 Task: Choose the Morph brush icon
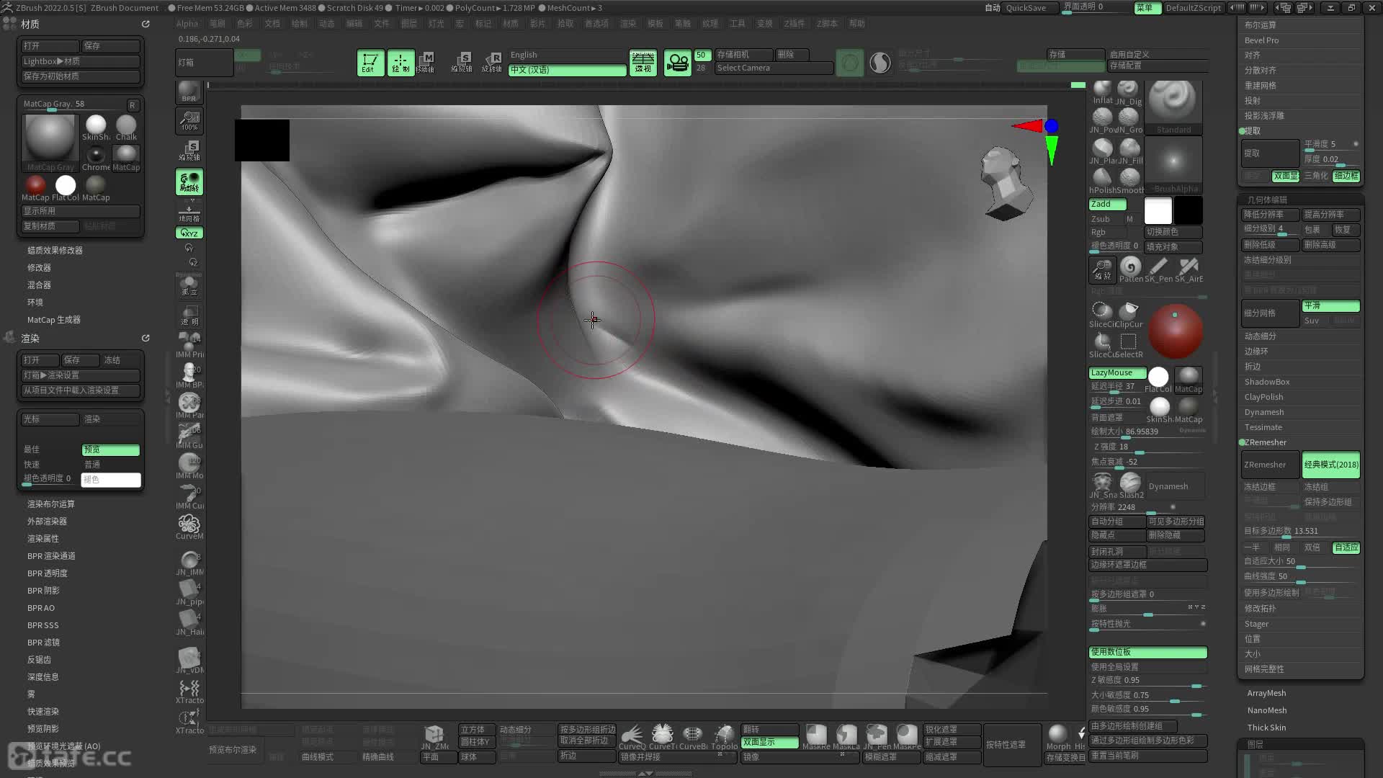click(1058, 737)
